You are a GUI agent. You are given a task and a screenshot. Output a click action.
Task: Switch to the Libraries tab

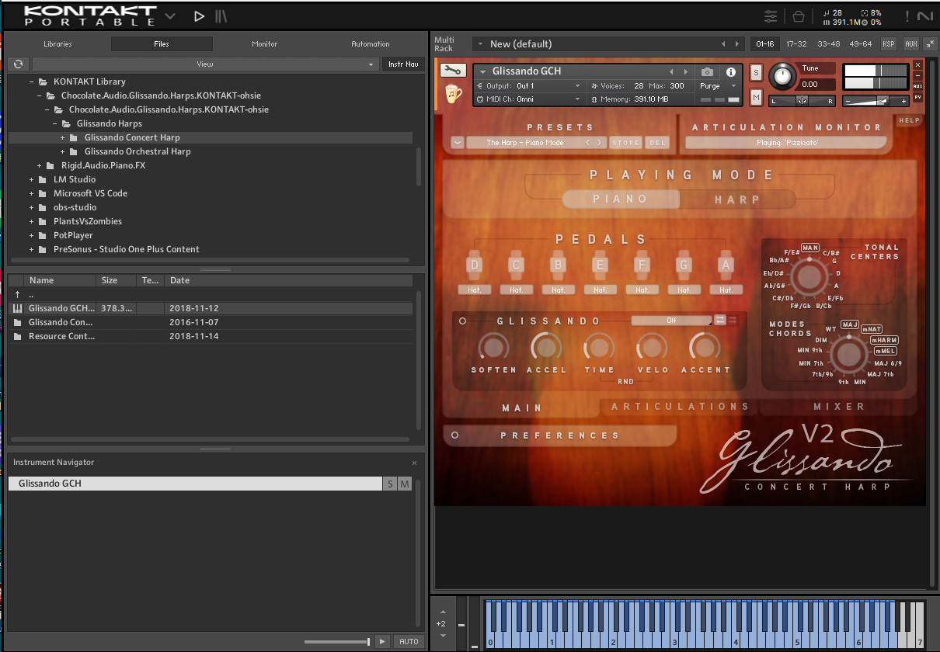57,44
